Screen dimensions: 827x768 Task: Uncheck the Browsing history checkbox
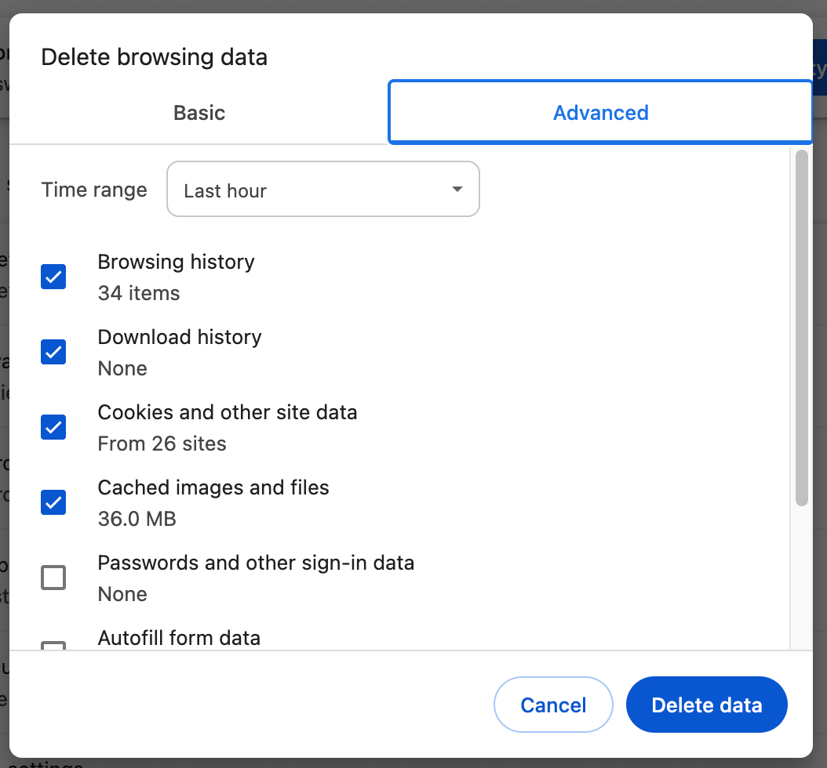point(53,277)
